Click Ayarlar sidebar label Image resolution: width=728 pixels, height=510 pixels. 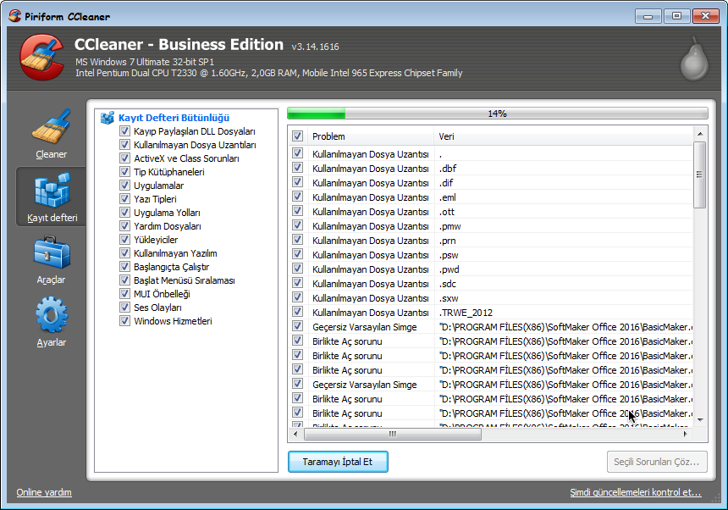[x=51, y=342]
